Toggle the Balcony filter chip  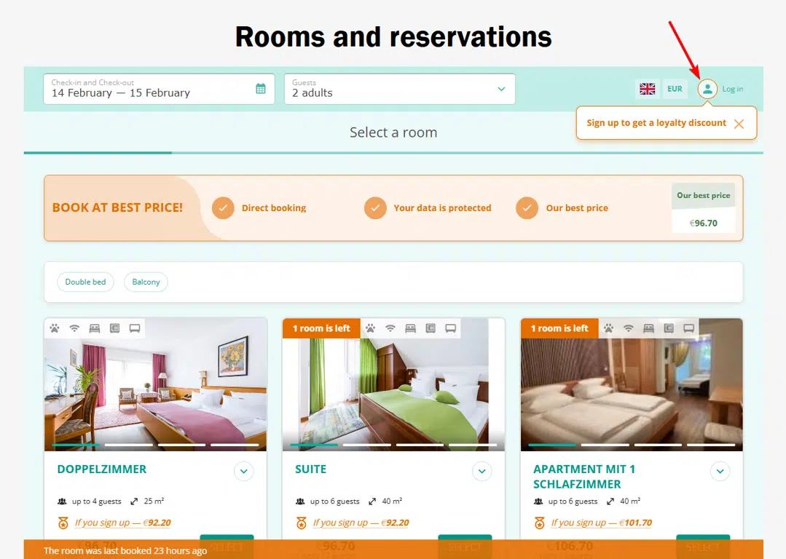pos(146,282)
